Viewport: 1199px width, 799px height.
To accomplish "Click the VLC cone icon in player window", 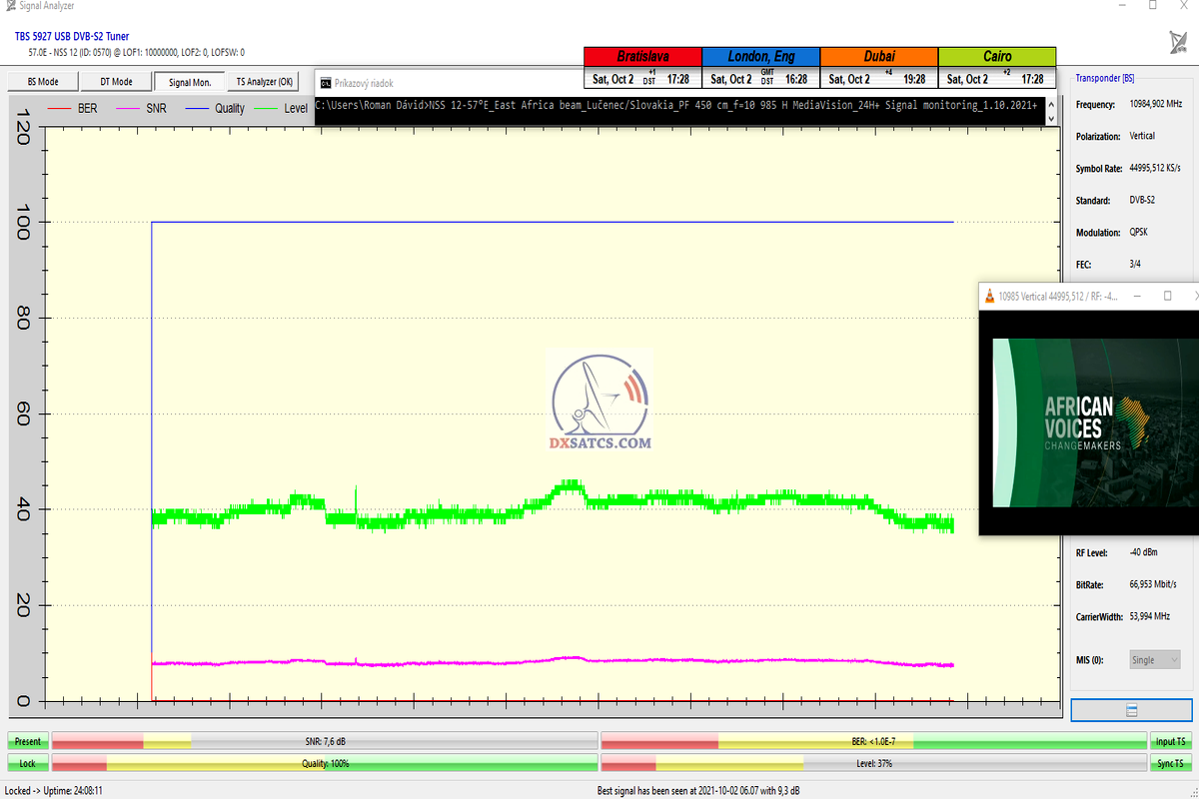I will coord(989,297).
